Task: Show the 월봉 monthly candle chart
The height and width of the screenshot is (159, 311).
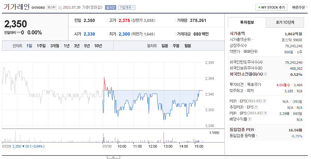Action: (187, 46)
